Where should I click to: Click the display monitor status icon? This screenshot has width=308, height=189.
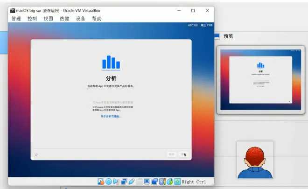click(x=147, y=182)
